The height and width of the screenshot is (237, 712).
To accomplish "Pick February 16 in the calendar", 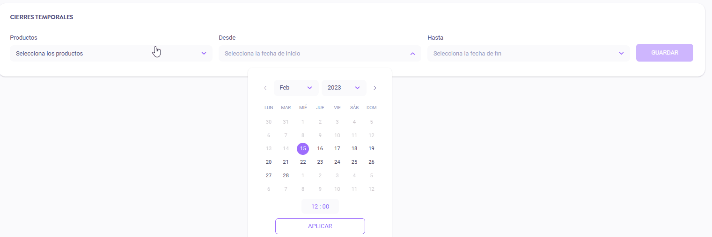I will point(320,149).
